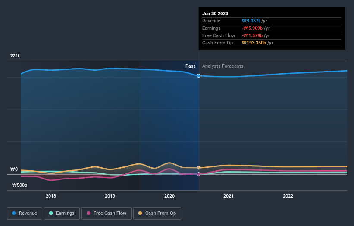Click the Jun 30 2020 tooltip date

tap(215, 13)
